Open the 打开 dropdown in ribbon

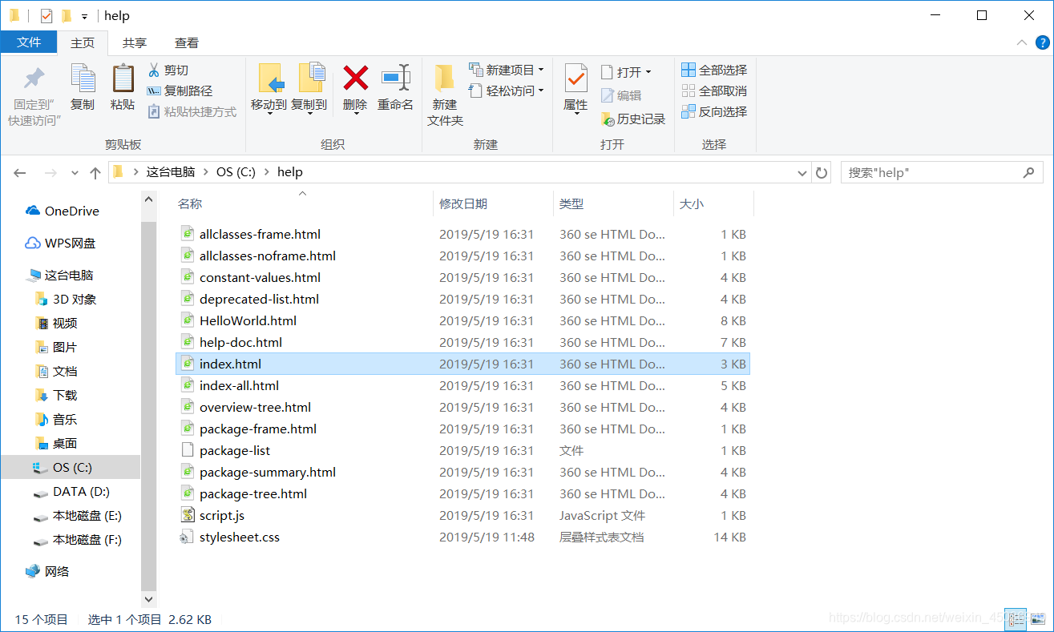626,72
